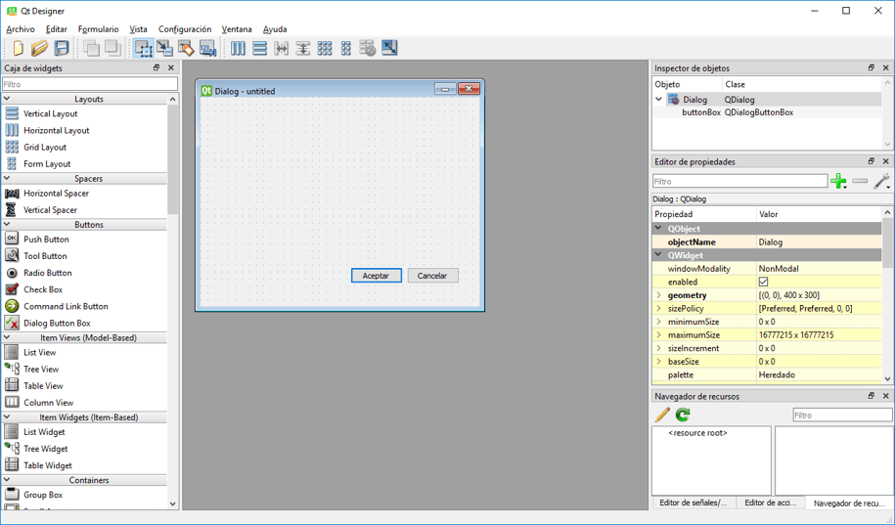The width and height of the screenshot is (895, 525).
Task: Select the <resource root> entry
Action: pos(697,433)
